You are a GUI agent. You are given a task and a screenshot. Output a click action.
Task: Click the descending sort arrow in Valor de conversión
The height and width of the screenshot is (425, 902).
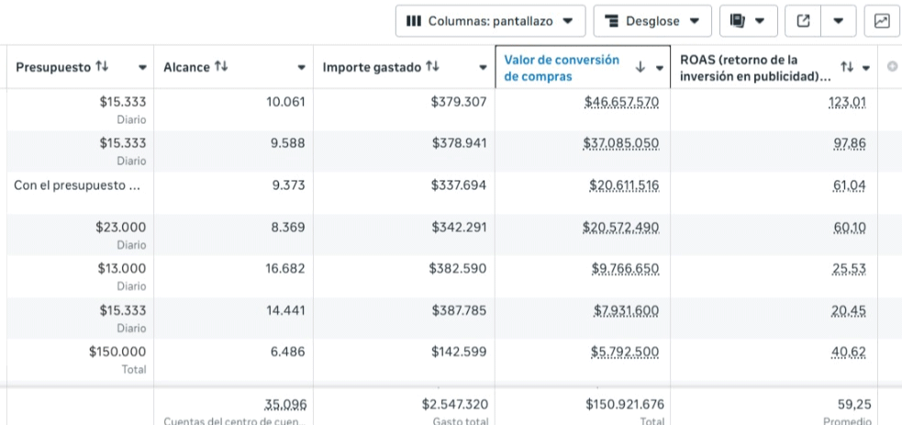point(640,68)
